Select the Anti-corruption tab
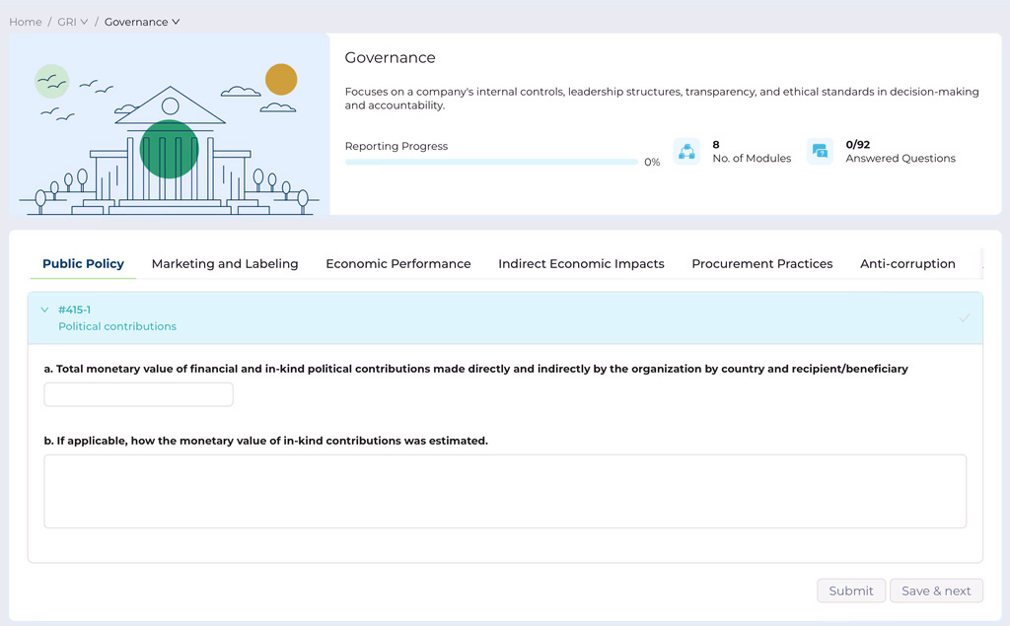Viewport: 1010px width, 626px height. tap(907, 264)
